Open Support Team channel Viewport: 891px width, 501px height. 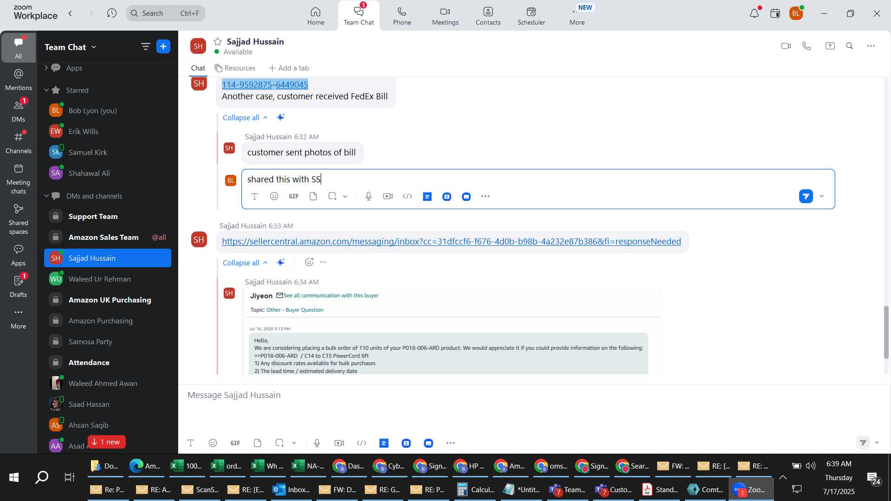108,216
